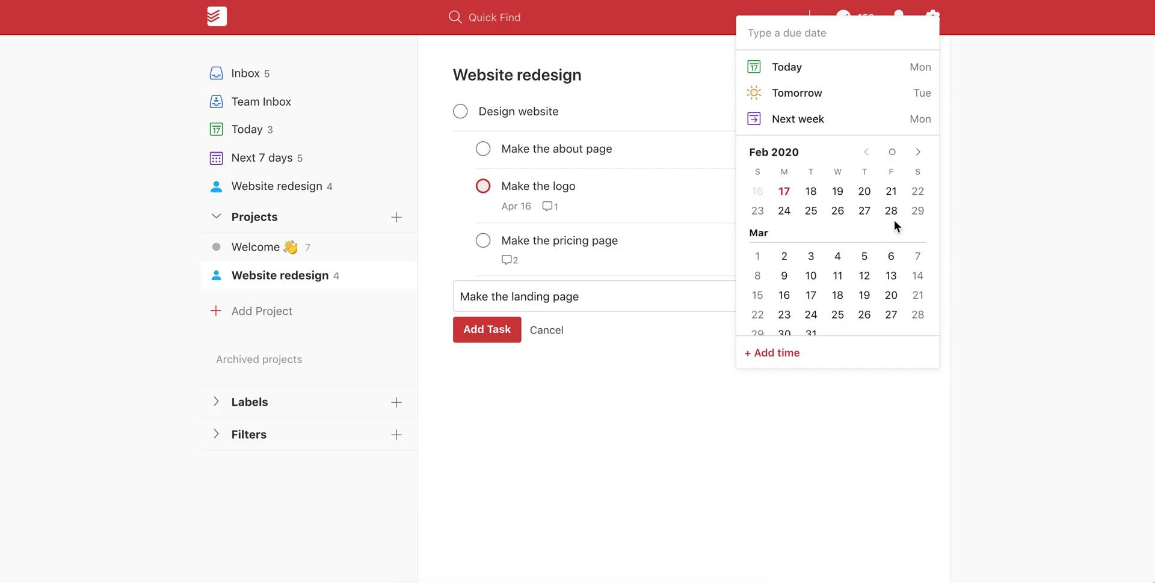This screenshot has height=583, width=1155.
Task: Click the Inbox tray icon
Action: 216,73
